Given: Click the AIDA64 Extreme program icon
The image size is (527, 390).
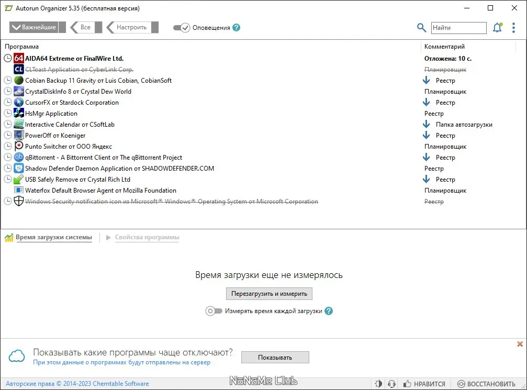Looking at the screenshot, I should 18,58.
